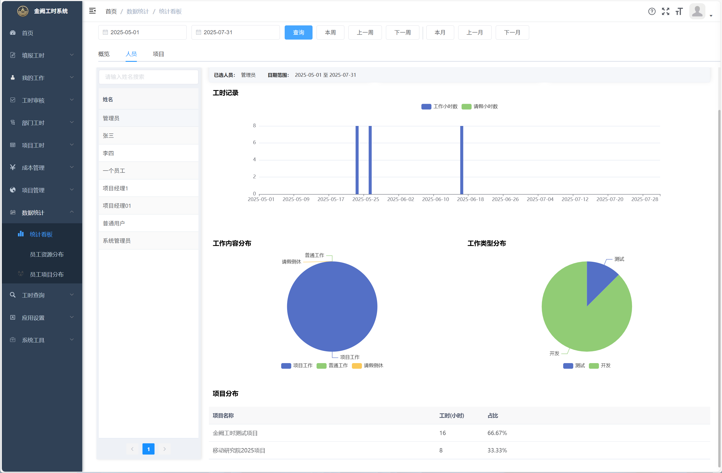Select page 1 in the pagination
The width and height of the screenshot is (722, 473).
pos(148,449)
